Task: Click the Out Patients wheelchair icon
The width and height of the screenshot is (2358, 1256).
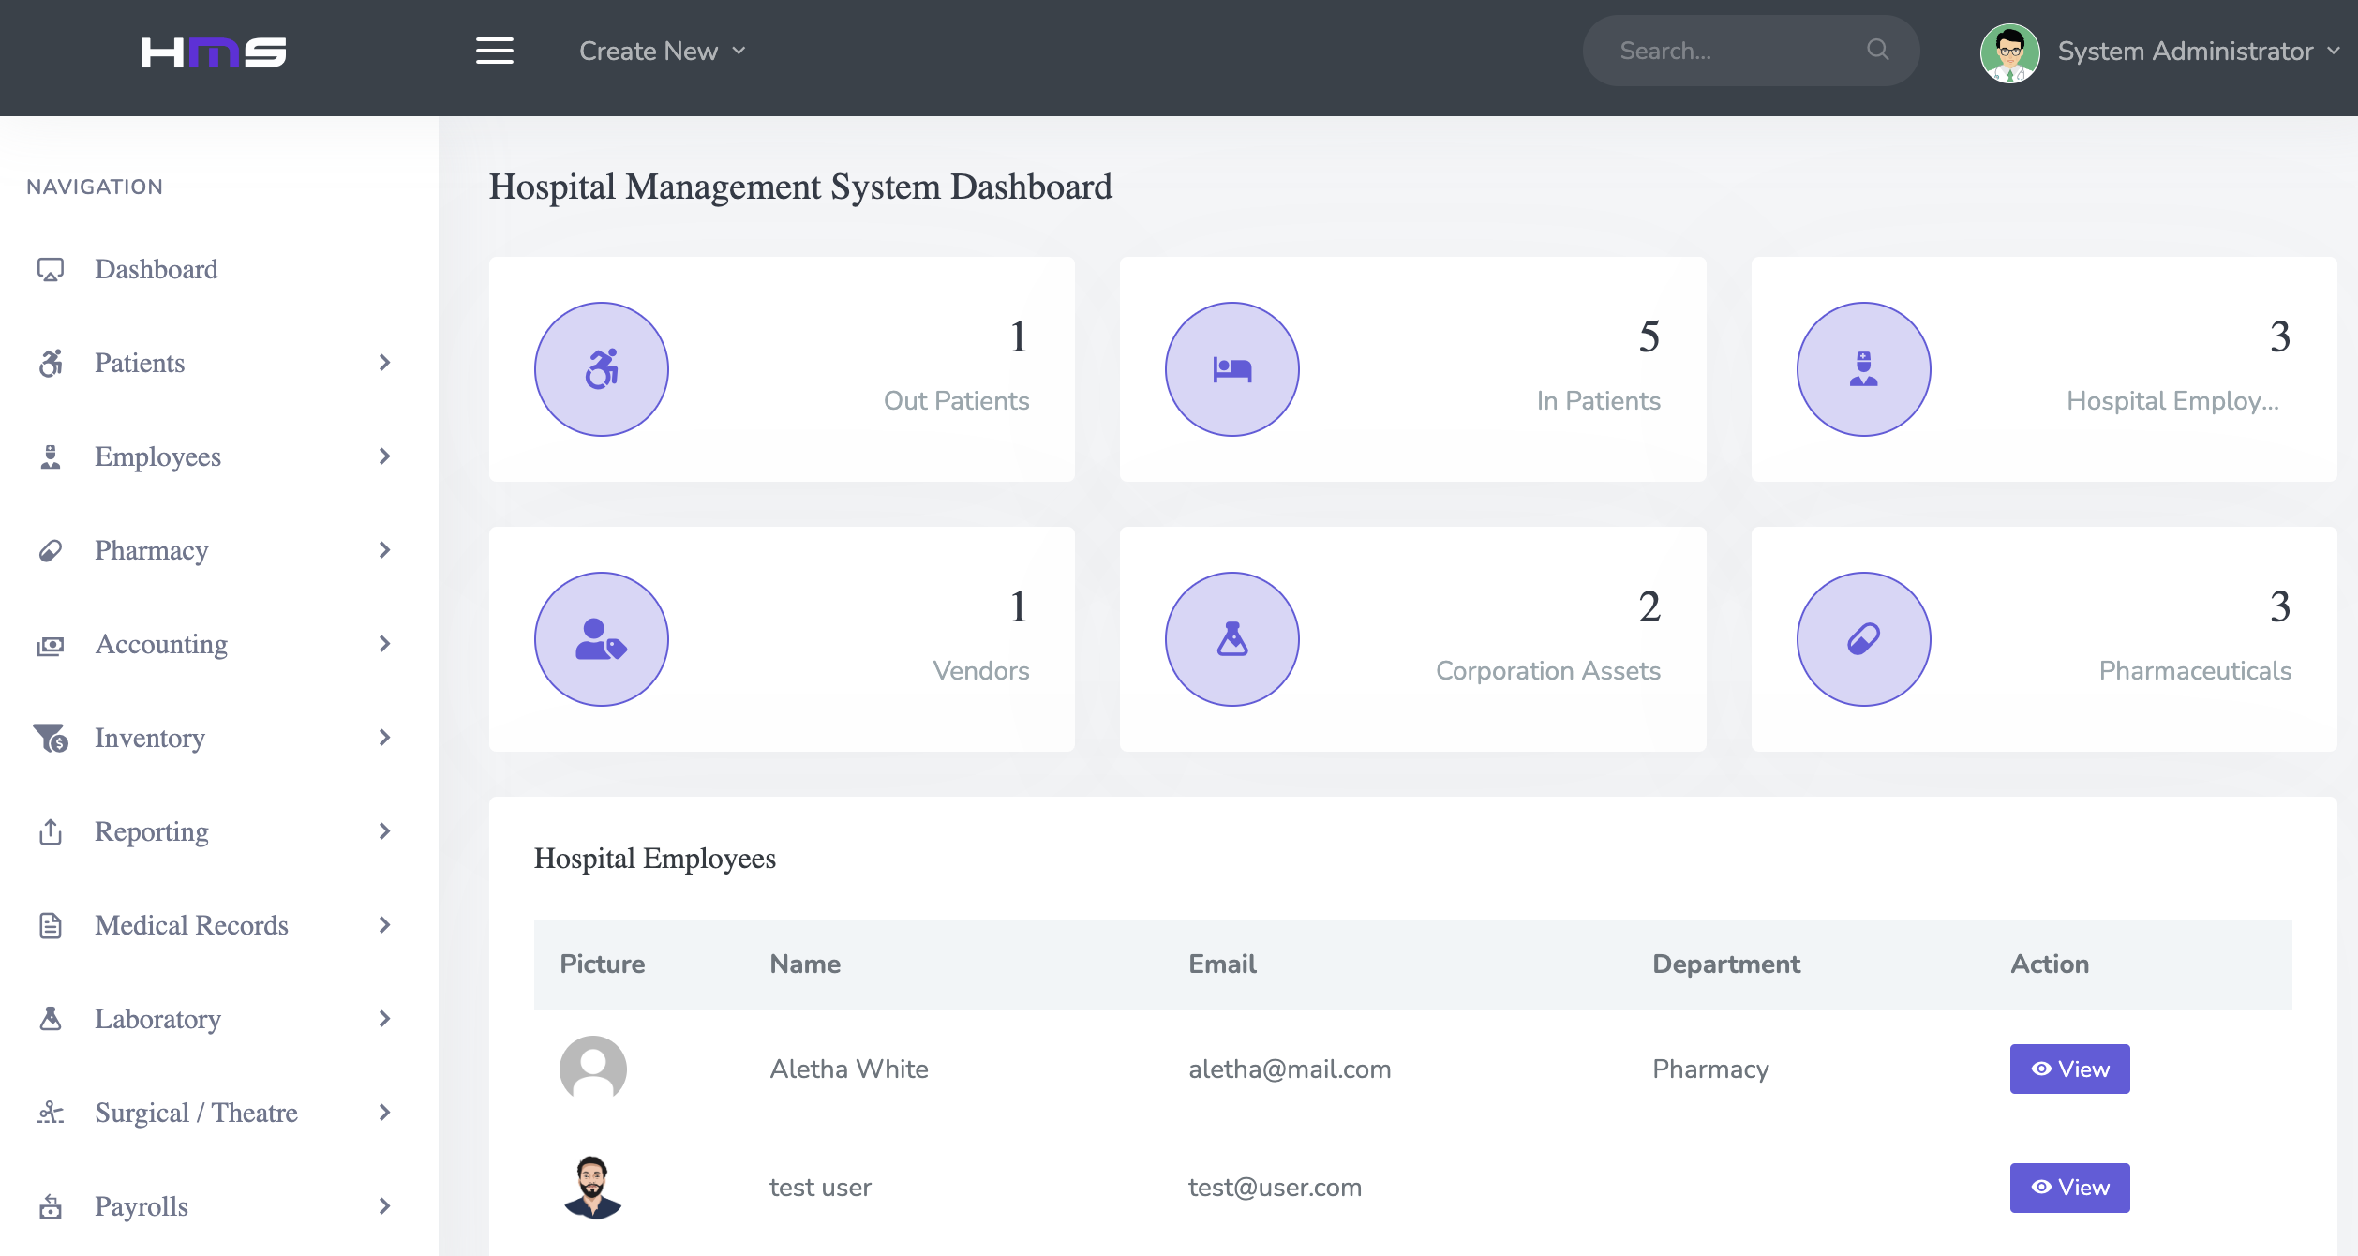Action: click(x=601, y=368)
